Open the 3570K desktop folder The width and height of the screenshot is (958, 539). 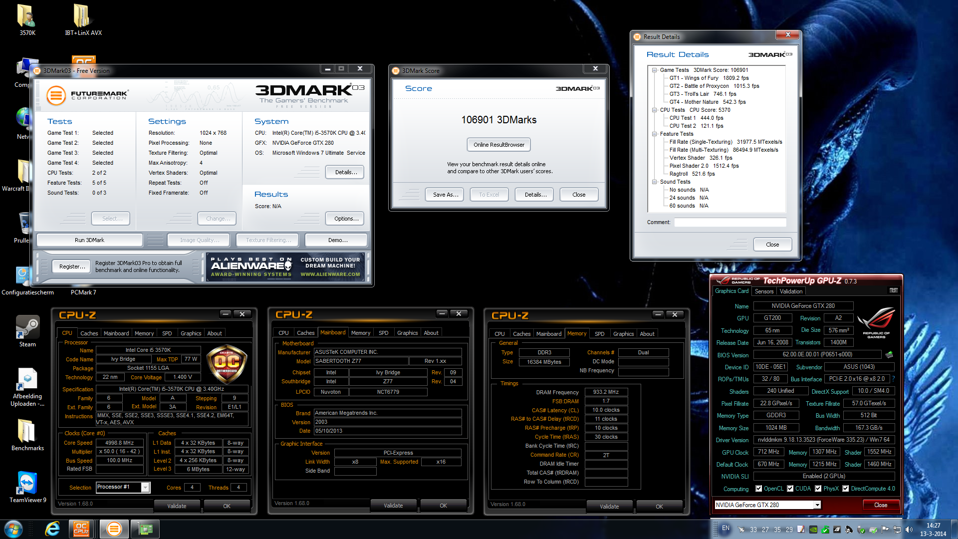click(x=27, y=20)
